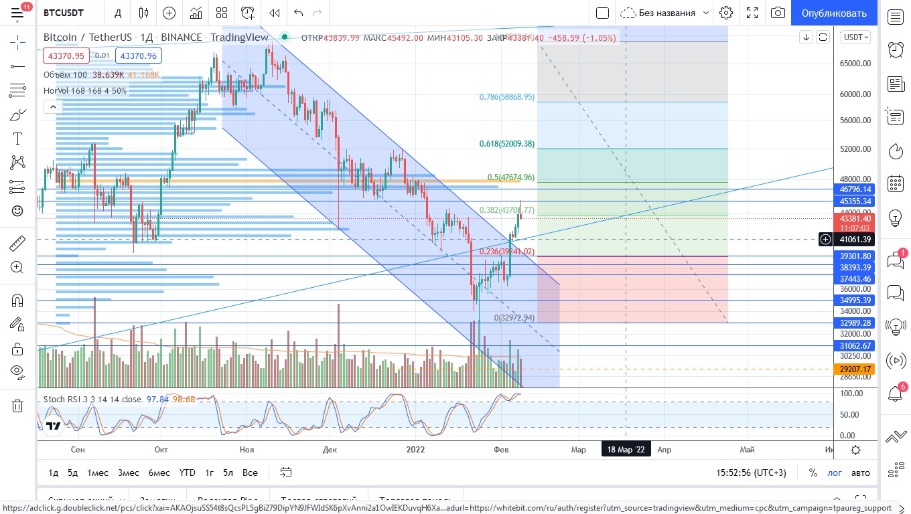Show all data with Все

tap(250, 473)
